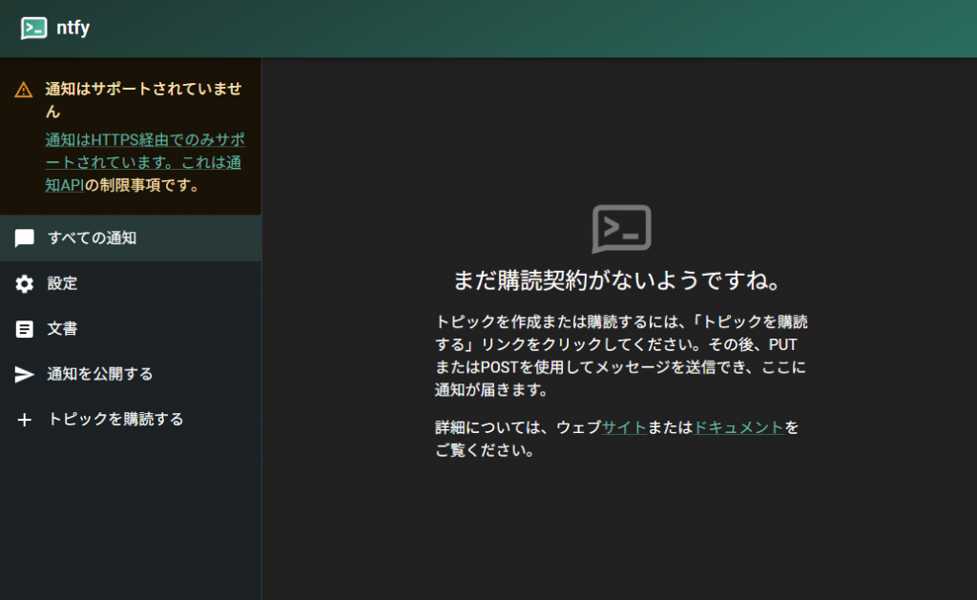The image size is (977, 600).
Task: Click the paper plane icon for 通知を公開する
Action: [25, 374]
